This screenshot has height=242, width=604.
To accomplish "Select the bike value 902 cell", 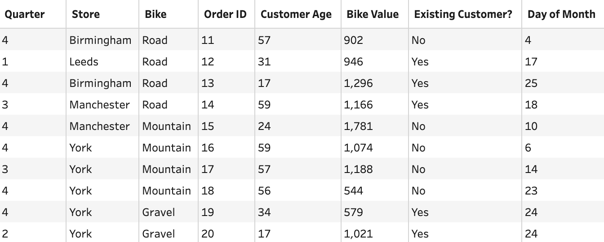I will tap(353, 40).
